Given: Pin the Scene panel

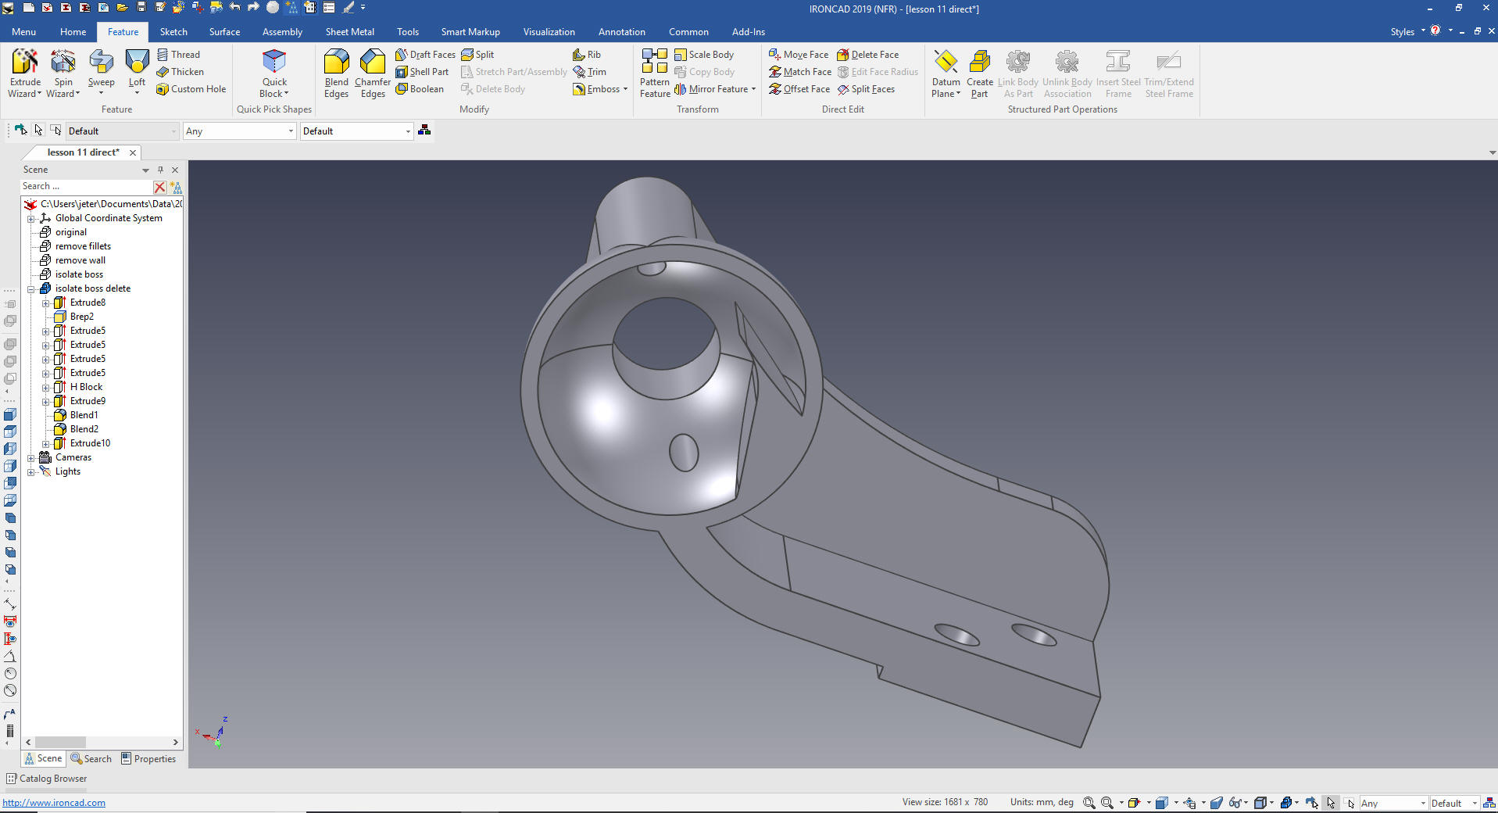Looking at the screenshot, I should (160, 170).
